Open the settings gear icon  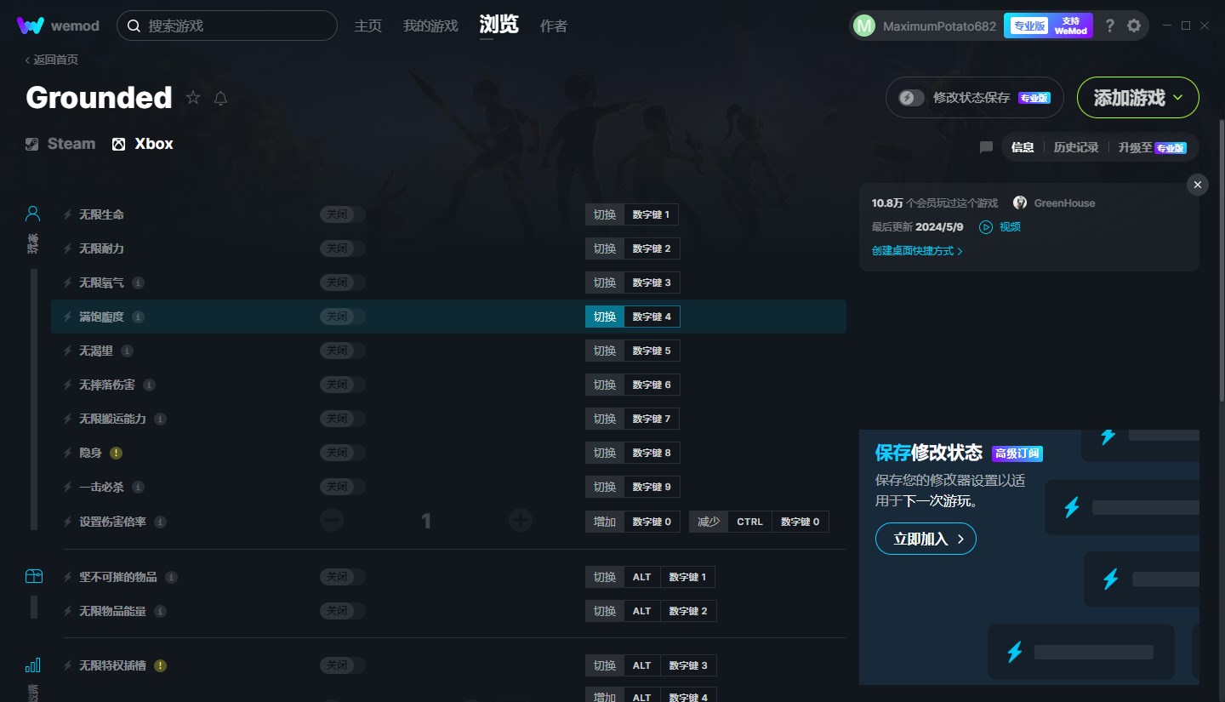pyautogui.click(x=1134, y=26)
